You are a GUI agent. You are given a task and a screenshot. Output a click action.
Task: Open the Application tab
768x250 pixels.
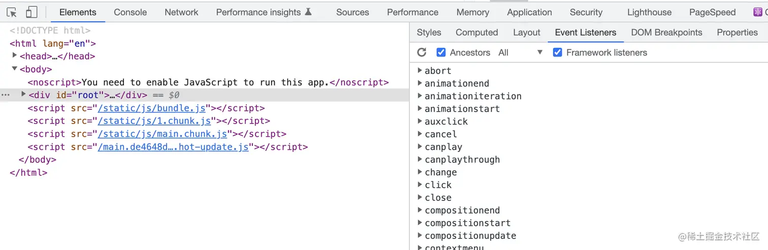tap(529, 12)
